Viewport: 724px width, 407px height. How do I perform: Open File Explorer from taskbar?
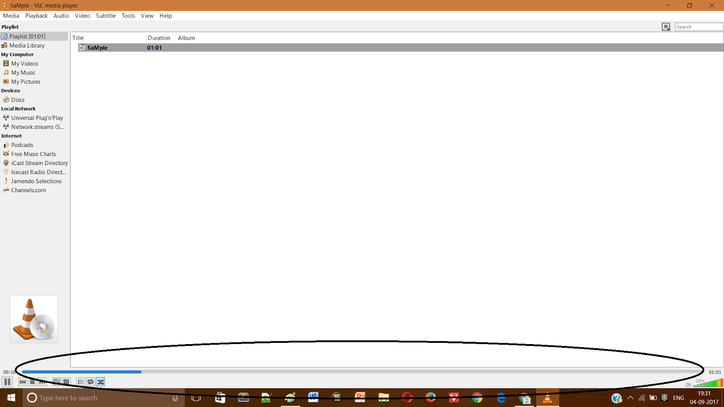pos(384,398)
